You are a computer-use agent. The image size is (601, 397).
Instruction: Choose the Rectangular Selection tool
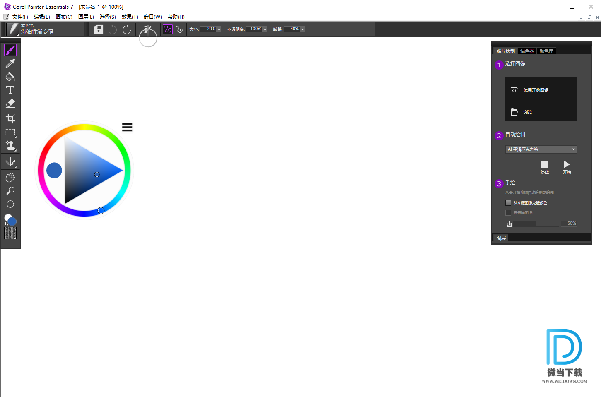[10, 132]
